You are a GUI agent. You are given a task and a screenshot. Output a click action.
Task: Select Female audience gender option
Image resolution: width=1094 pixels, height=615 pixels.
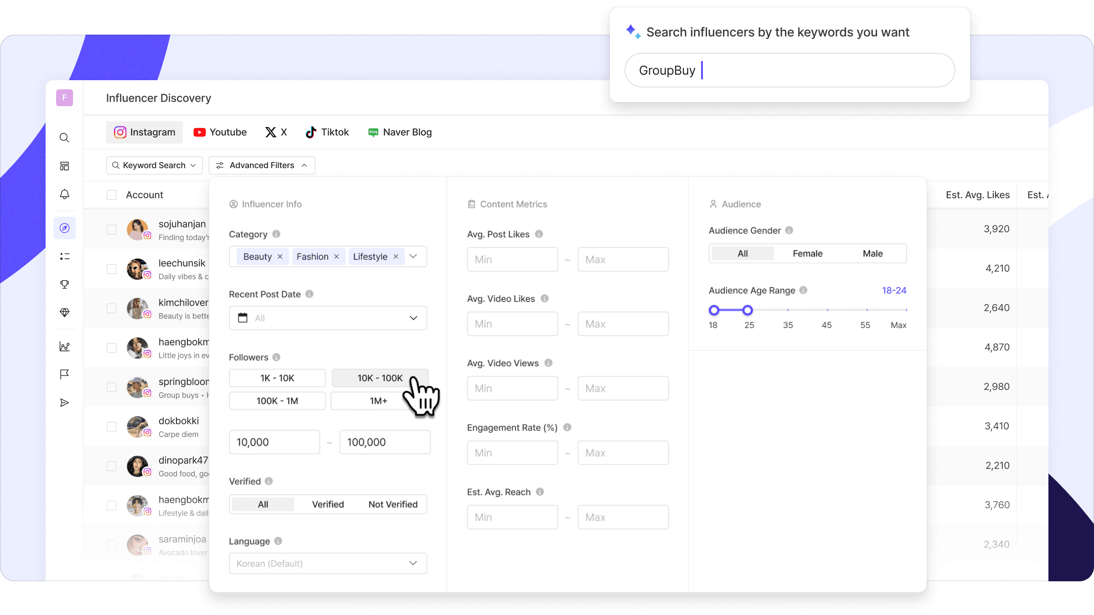[807, 253]
